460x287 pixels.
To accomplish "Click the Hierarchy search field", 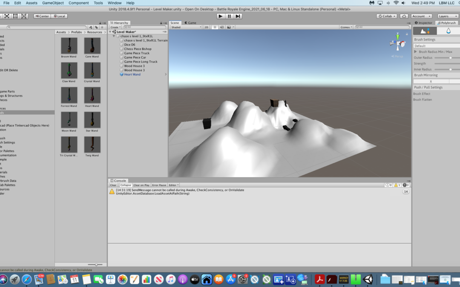I will click(145, 27).
